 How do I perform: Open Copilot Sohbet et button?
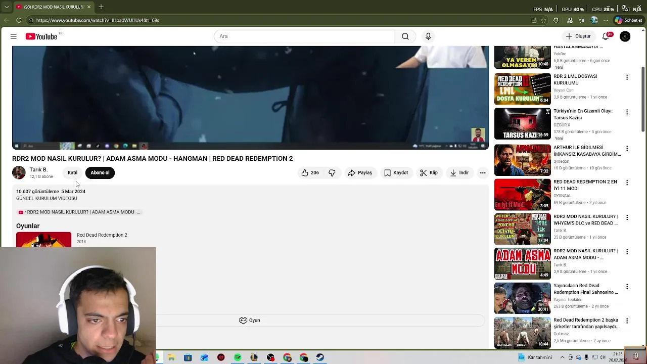628,20
